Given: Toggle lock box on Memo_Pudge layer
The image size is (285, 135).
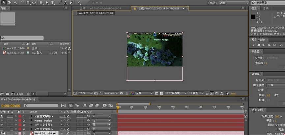Looking at the screenshot, I should pos(12,120).
